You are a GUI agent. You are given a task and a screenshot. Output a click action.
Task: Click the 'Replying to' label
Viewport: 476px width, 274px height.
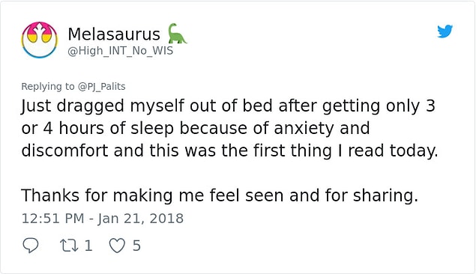pos(48,87)
